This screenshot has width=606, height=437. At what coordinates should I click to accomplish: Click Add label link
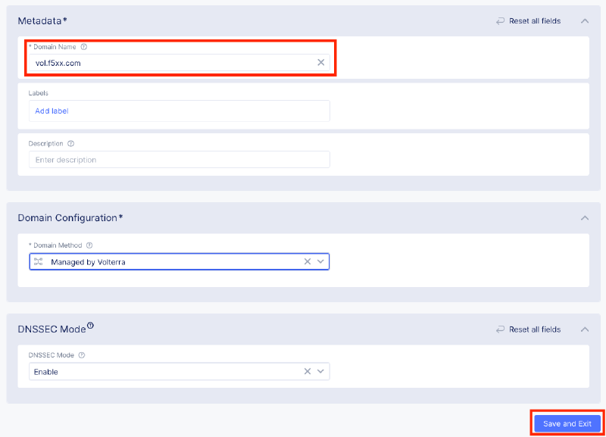52,111
